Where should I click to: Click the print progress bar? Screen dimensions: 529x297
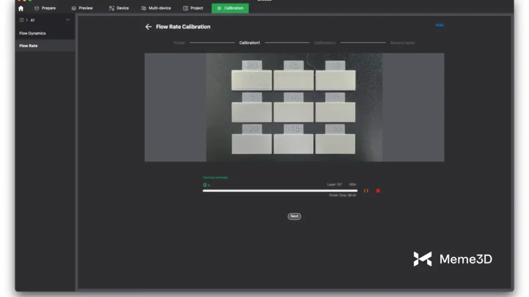280,191
